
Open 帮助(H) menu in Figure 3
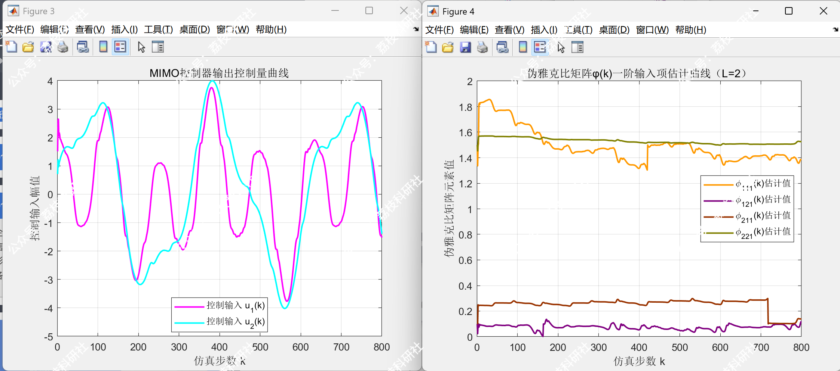(x=271, y=29)
